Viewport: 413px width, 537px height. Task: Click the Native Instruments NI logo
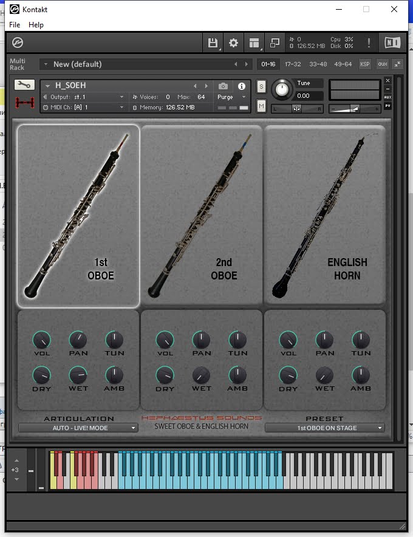point(392,43)
